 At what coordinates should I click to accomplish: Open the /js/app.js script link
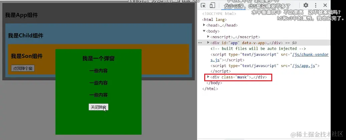pyautogui.click(x=304, y=65)
